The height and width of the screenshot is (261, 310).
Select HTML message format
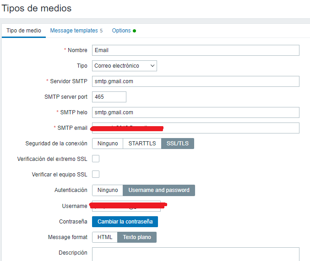[105, 237]
